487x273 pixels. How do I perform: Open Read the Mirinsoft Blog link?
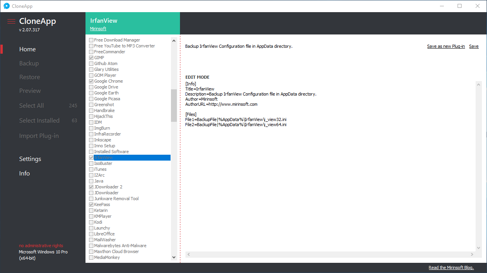coord(451,268)
